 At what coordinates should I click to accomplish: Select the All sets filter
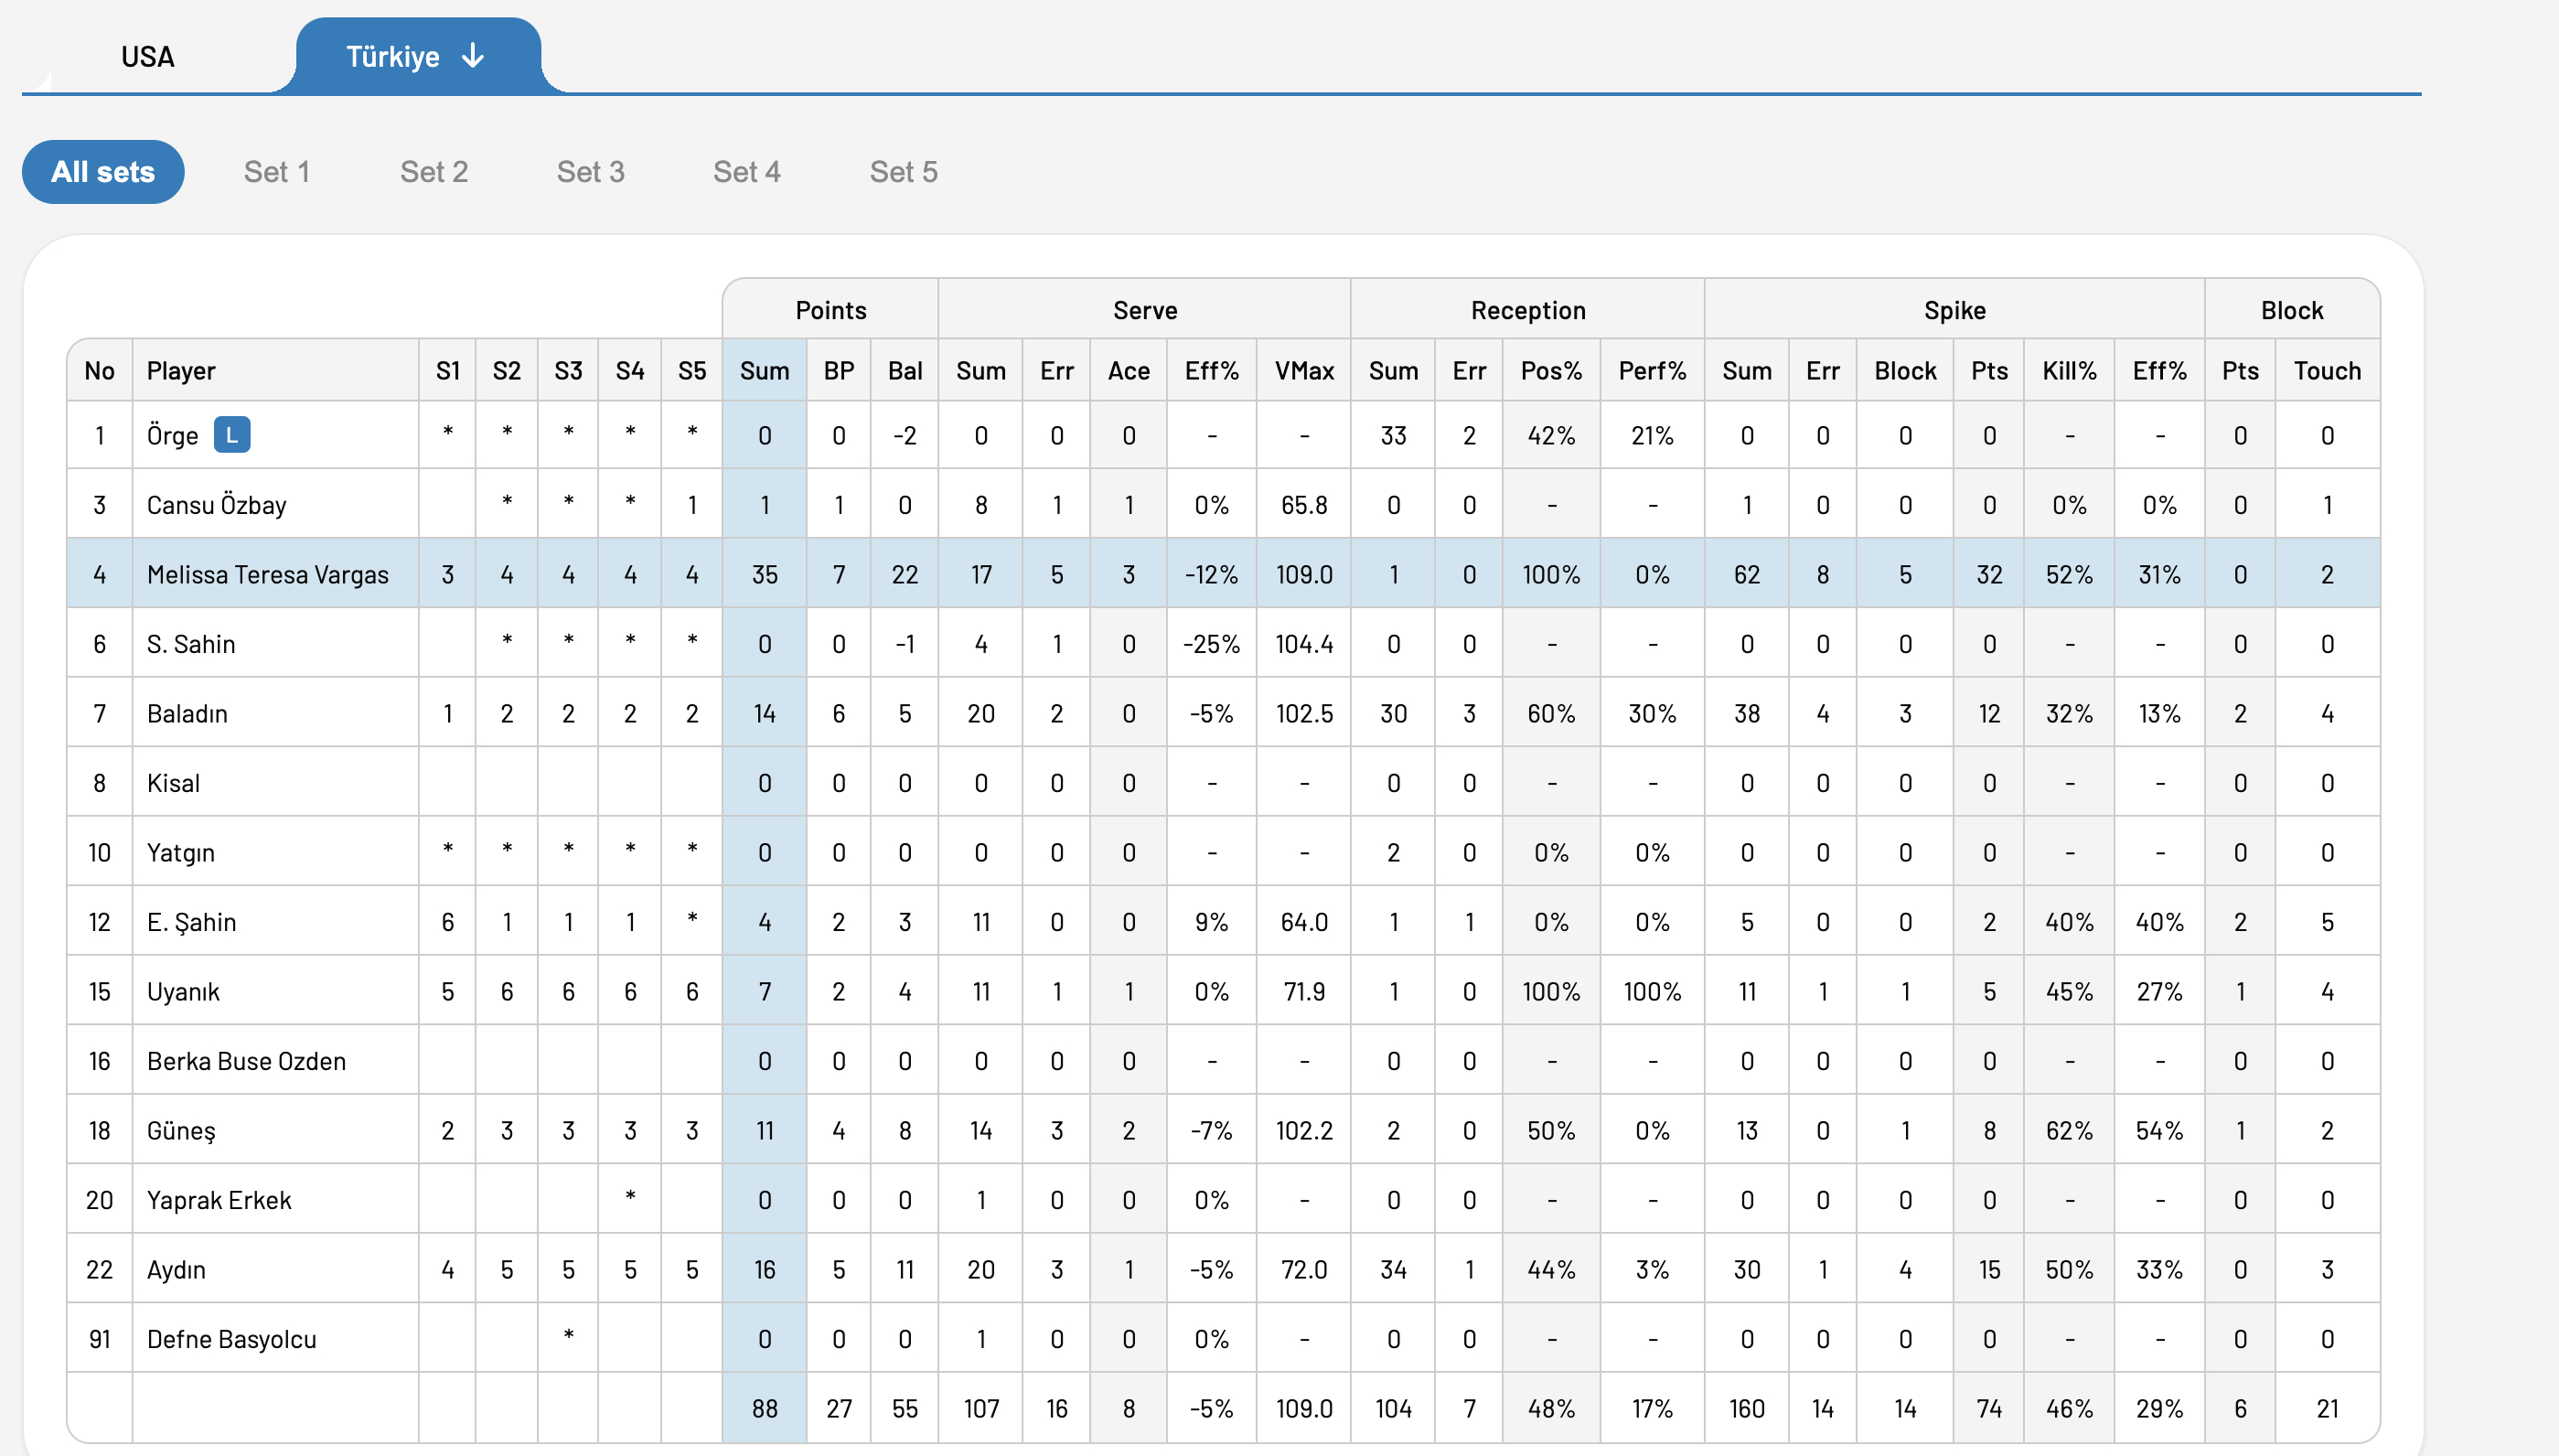[x=103, y=172]
